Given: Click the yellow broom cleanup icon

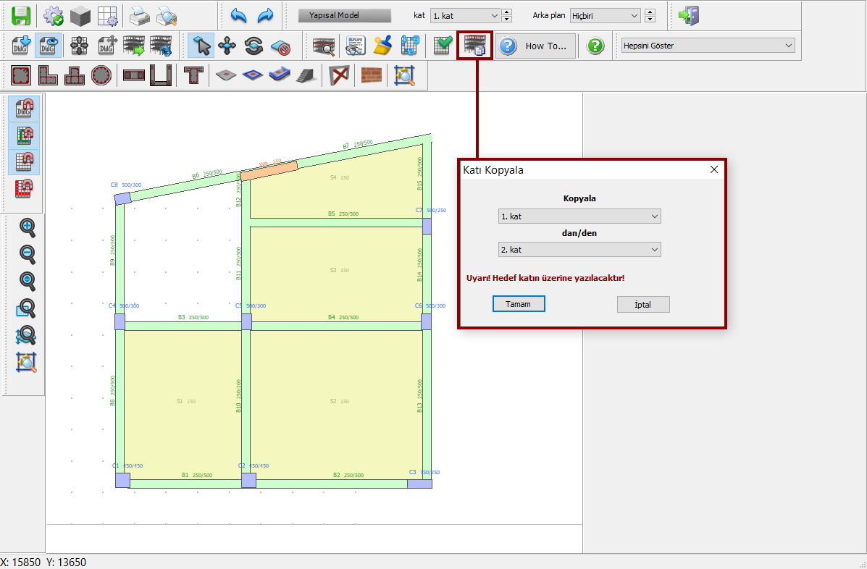Looking at the screenshot, I should point(383,46).
